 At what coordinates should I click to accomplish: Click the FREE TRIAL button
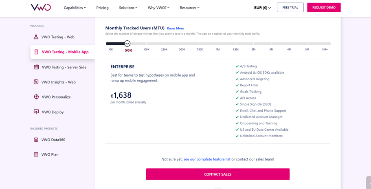click(x=290, y=8)
